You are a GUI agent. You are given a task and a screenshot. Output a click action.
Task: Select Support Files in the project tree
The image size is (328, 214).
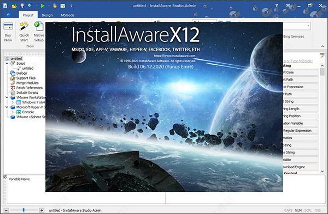26,78
